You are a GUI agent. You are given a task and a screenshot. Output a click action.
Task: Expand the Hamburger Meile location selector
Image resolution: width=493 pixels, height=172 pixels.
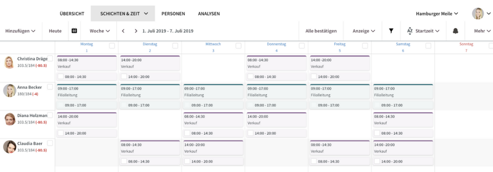437,14
